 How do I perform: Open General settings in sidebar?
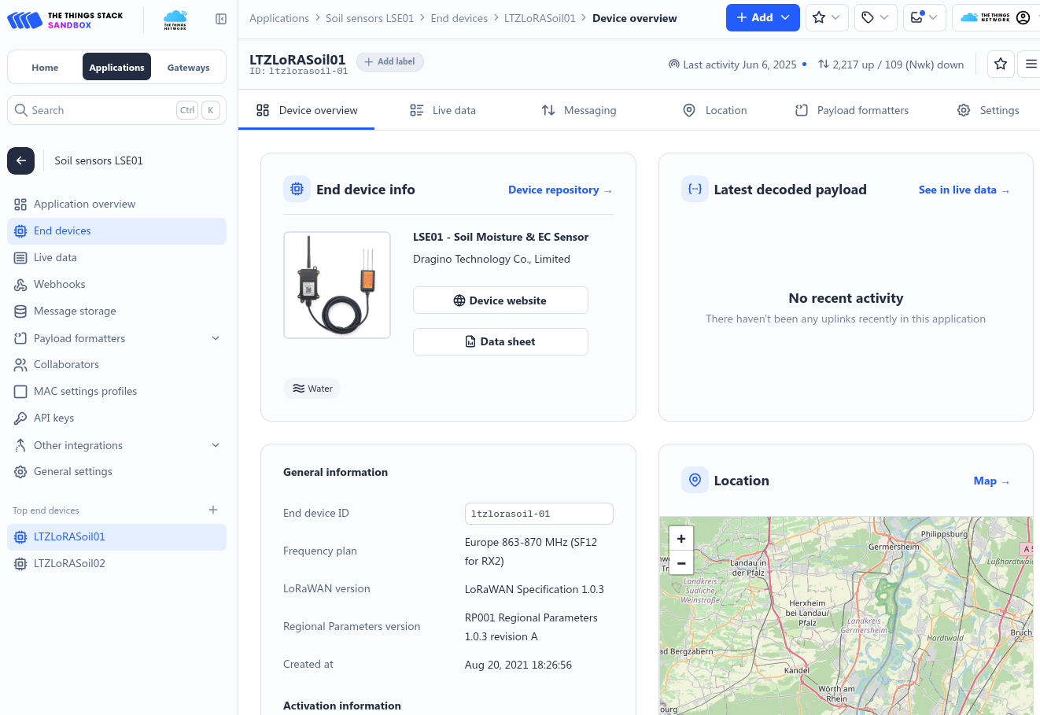[x=116, y=472]
